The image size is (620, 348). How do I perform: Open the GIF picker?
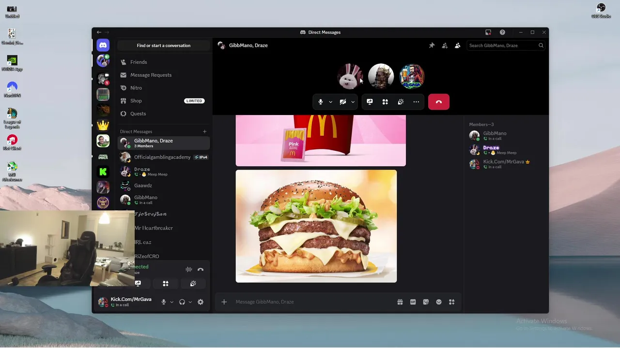click(x=413, y=302)
